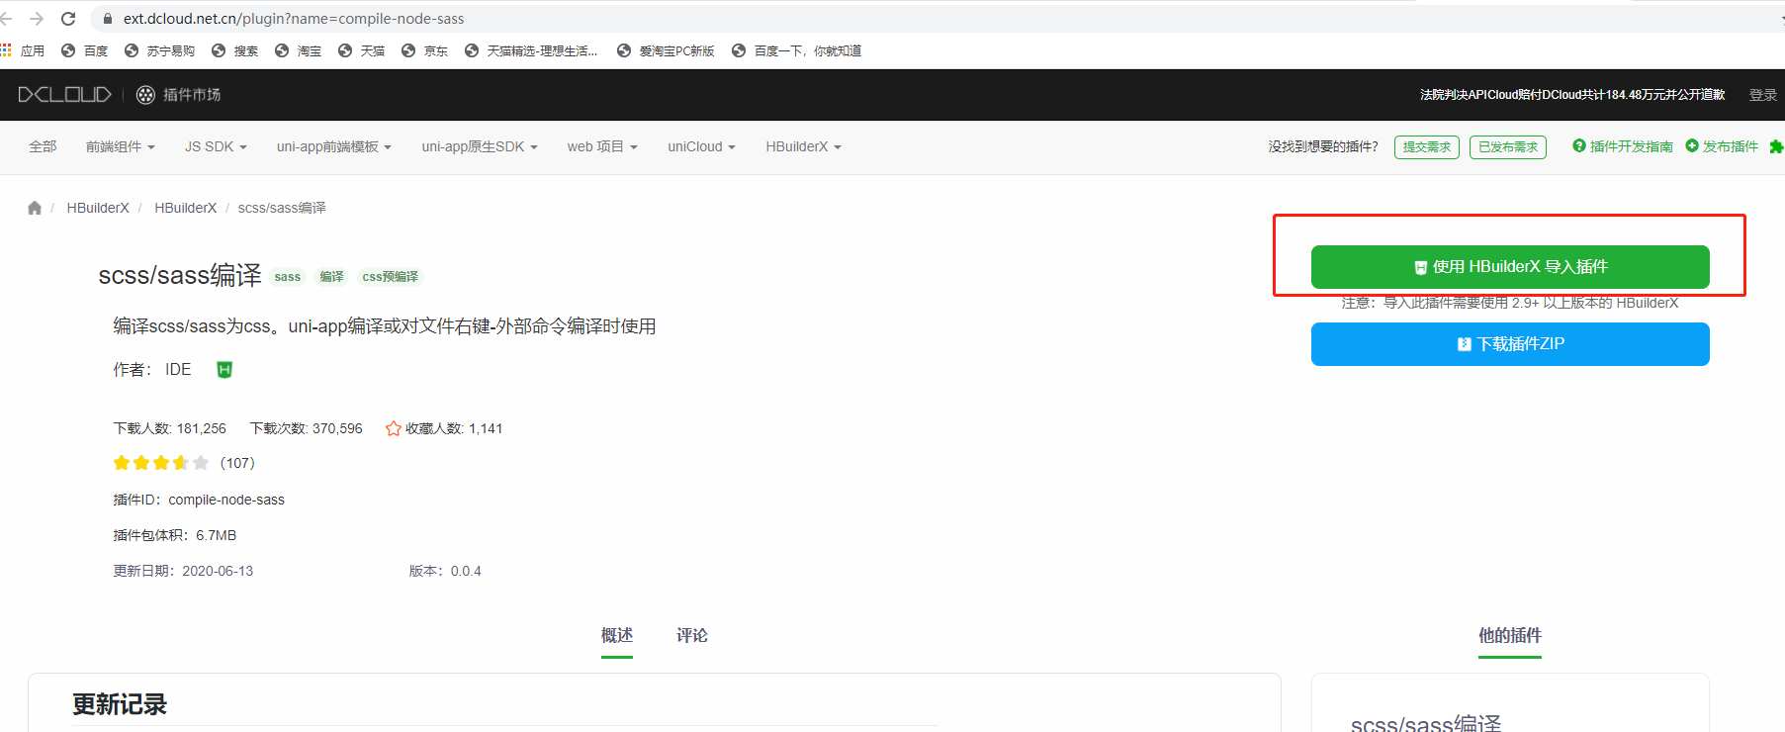Viewport: 1785px width, 732px height.
Task: Click the author name IDE
Action: coord(178,370)
